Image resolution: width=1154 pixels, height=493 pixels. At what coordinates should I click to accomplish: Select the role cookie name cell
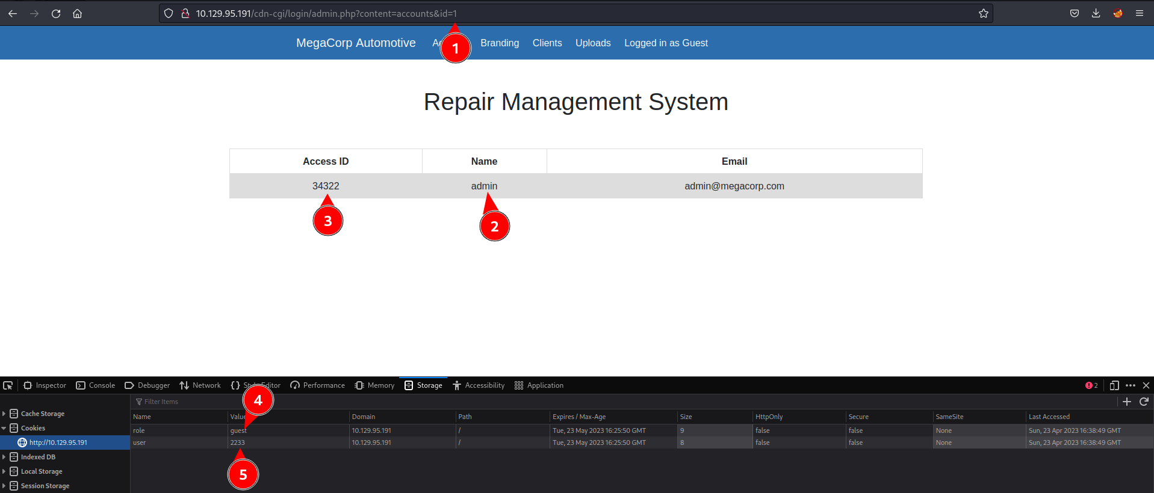(x=179, y=430)
